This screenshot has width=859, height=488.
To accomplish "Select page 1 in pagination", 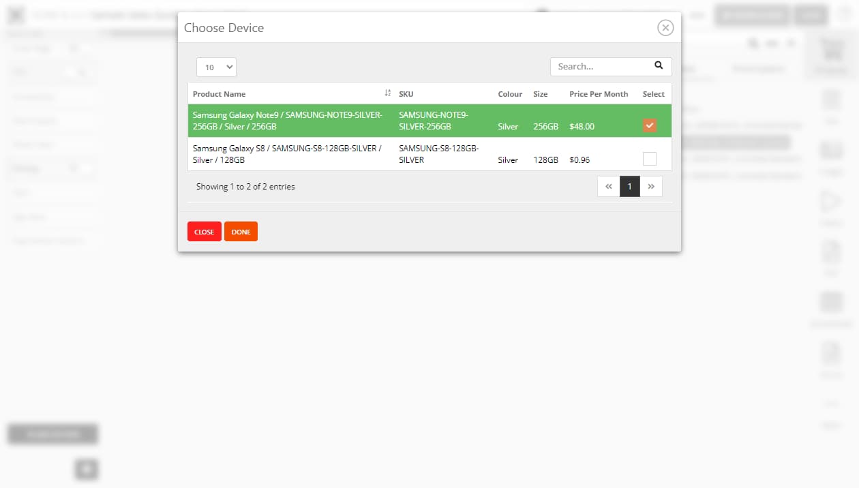I will pos(629,187).
